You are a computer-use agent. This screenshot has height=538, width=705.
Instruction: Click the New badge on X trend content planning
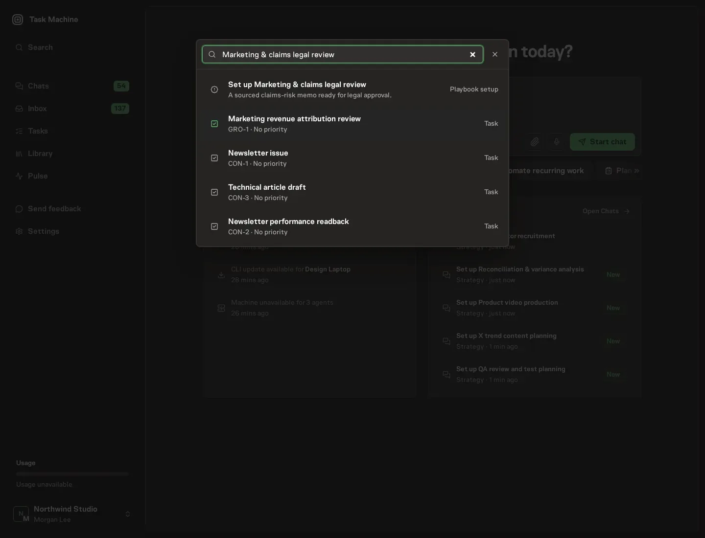[613, 341]
